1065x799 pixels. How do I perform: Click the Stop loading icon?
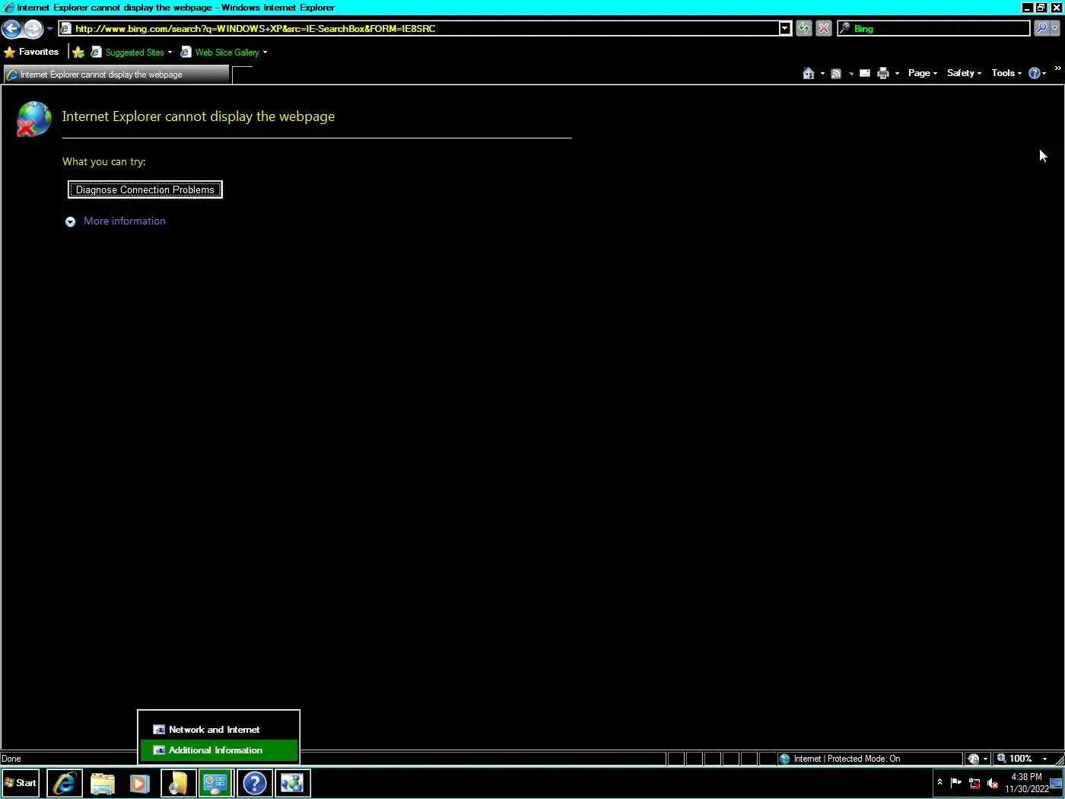point(824,29)
